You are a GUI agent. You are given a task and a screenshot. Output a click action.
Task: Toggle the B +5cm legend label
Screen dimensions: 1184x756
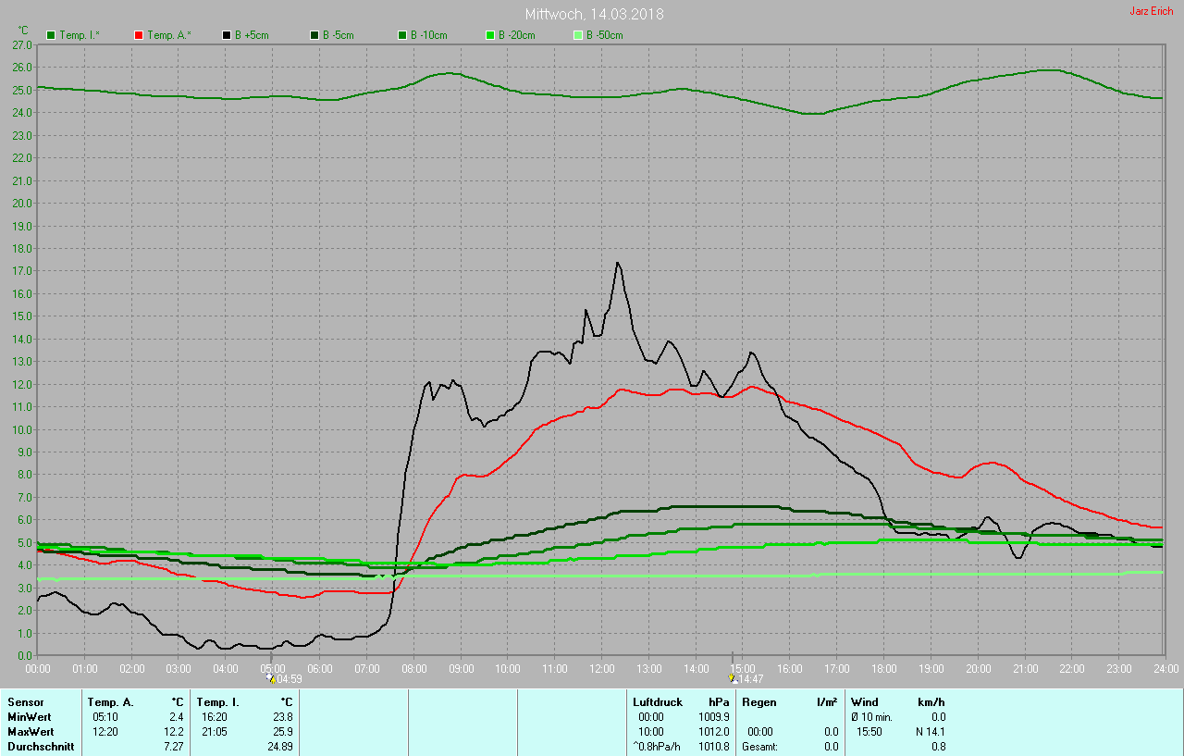[x=252, y=35]
